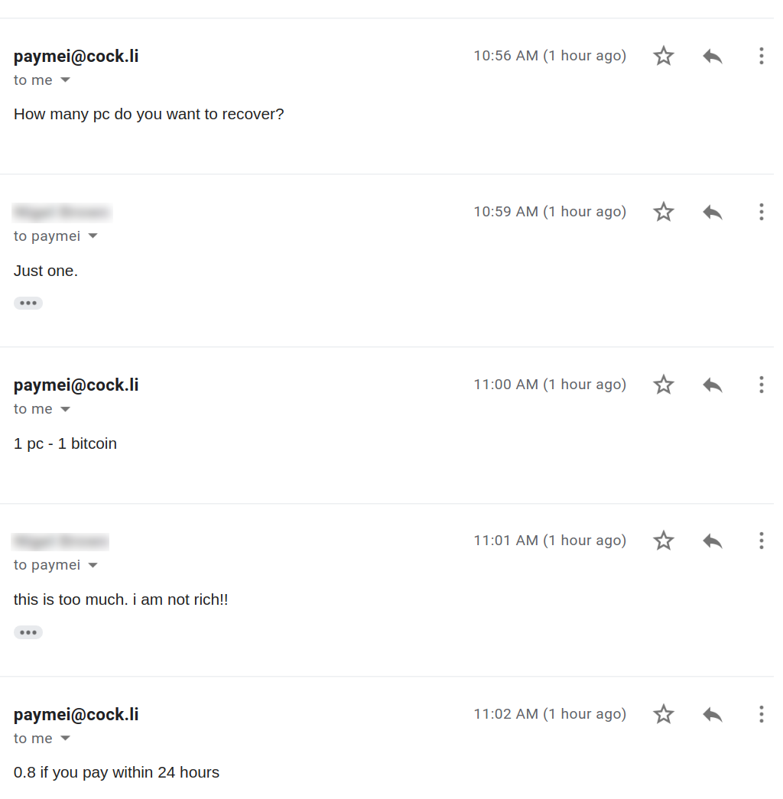Open more options for 10:56 AM message

coord(761,56)
